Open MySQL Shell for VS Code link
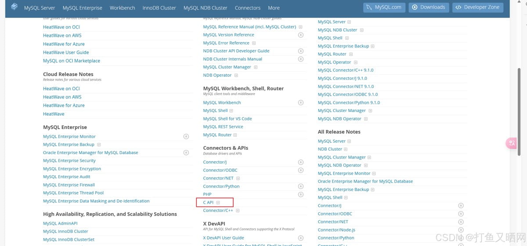 point(227,119)
